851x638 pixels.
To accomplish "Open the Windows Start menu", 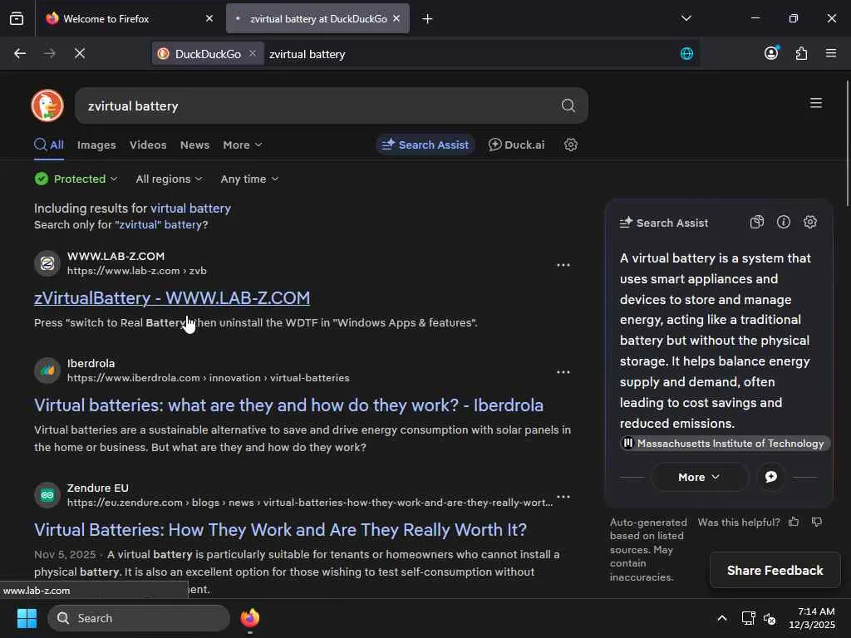I will pyautogui.click(x=27, y=618).
